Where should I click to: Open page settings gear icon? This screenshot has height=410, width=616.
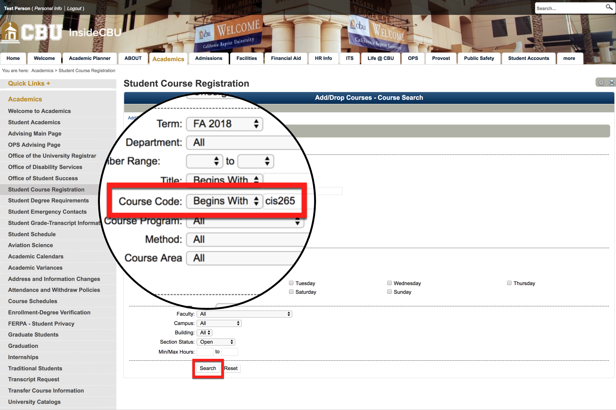pos(601,83)
